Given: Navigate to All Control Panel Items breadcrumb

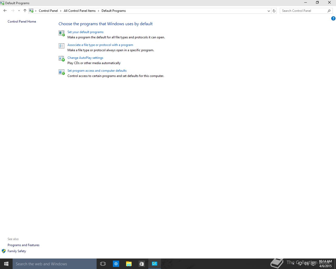Looking at the screenshot, I should (80, 11).
